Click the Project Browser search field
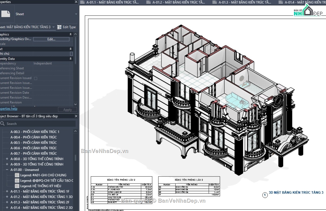Image resolution: width=326 pixels, height=211 pixels. (38, 124)
